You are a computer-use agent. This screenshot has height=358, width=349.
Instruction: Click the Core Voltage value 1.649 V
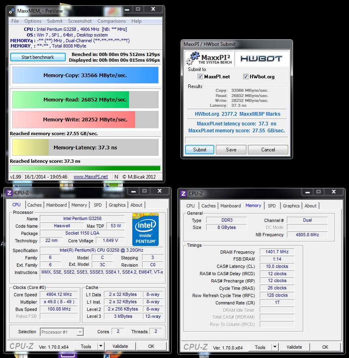pos(110,240)
